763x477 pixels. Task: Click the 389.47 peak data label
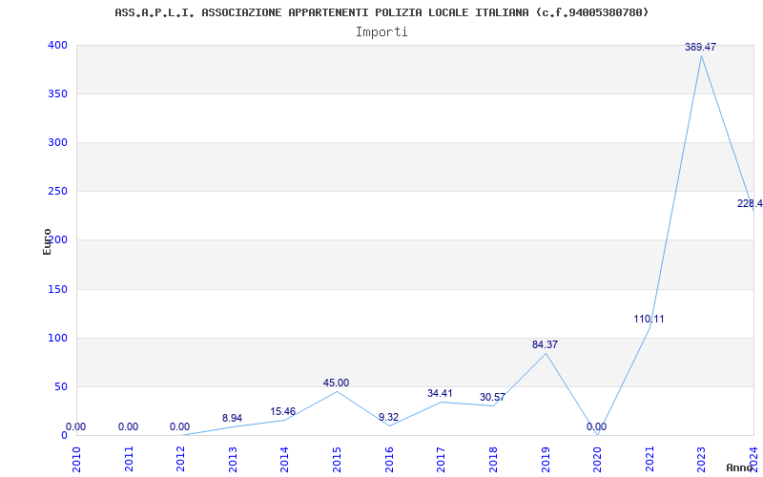pyautogui.click(x=700, y=47)
